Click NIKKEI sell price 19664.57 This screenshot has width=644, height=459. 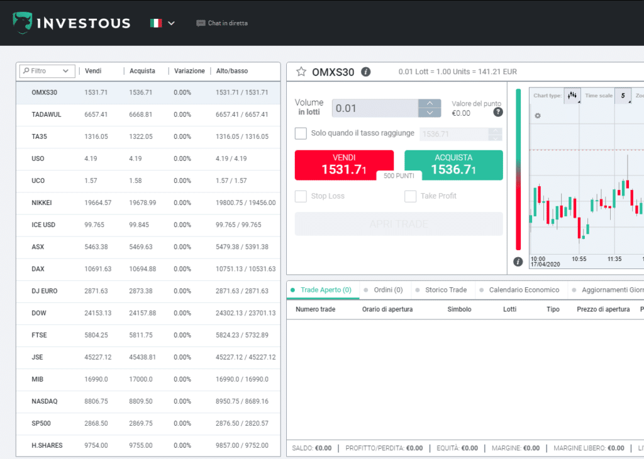(97, 203)
